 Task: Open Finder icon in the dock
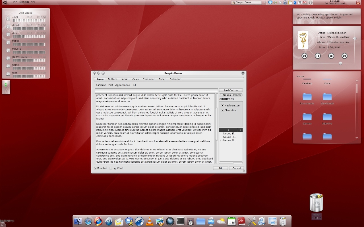pos(78,221)
